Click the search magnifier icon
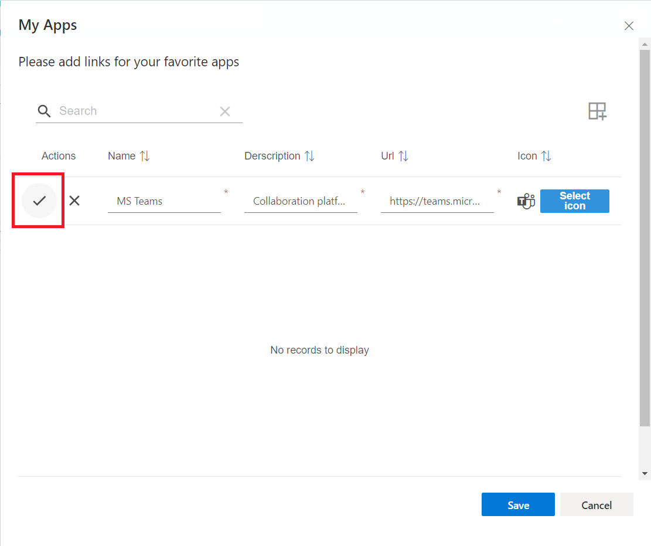 coord(44,111)
